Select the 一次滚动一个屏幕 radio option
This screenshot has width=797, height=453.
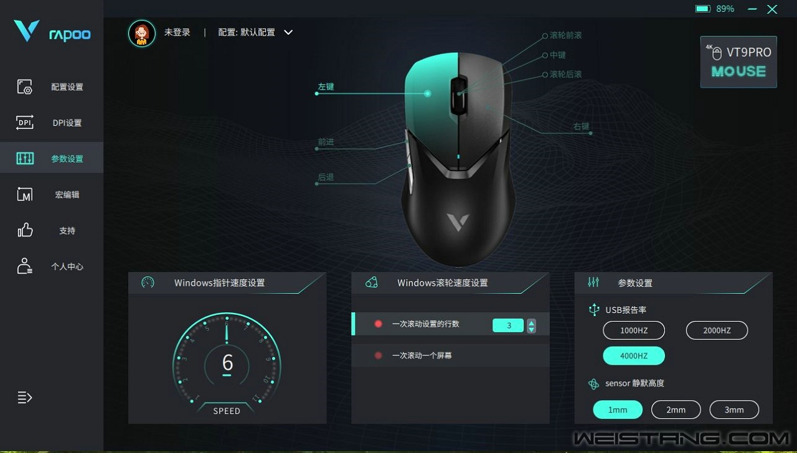[x=379, y=355]
